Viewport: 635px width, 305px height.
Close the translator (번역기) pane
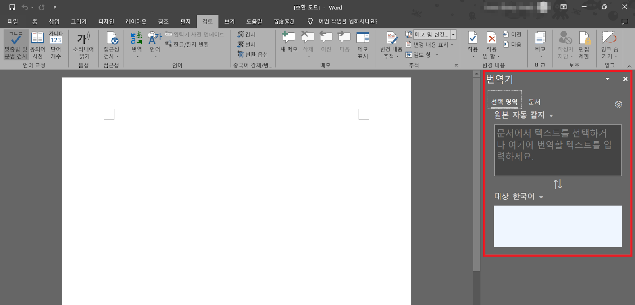coord(625,79)
